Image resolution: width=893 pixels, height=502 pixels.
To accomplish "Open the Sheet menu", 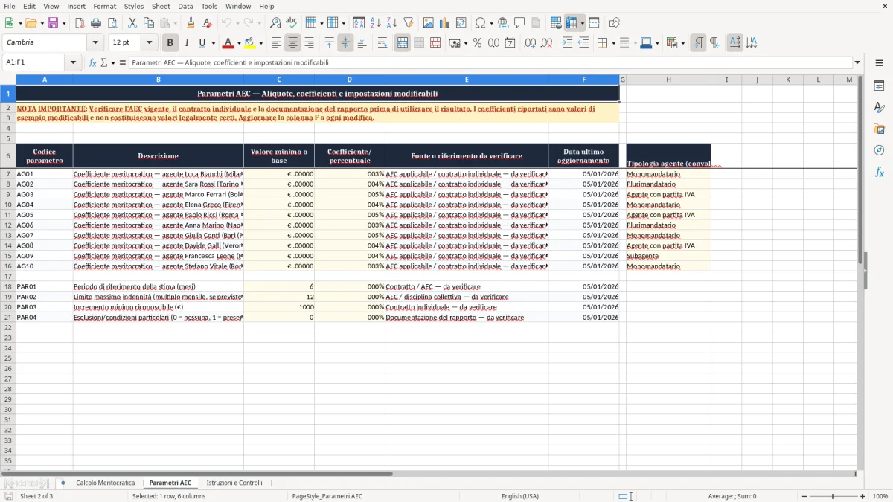I will (x=161, y=6).
